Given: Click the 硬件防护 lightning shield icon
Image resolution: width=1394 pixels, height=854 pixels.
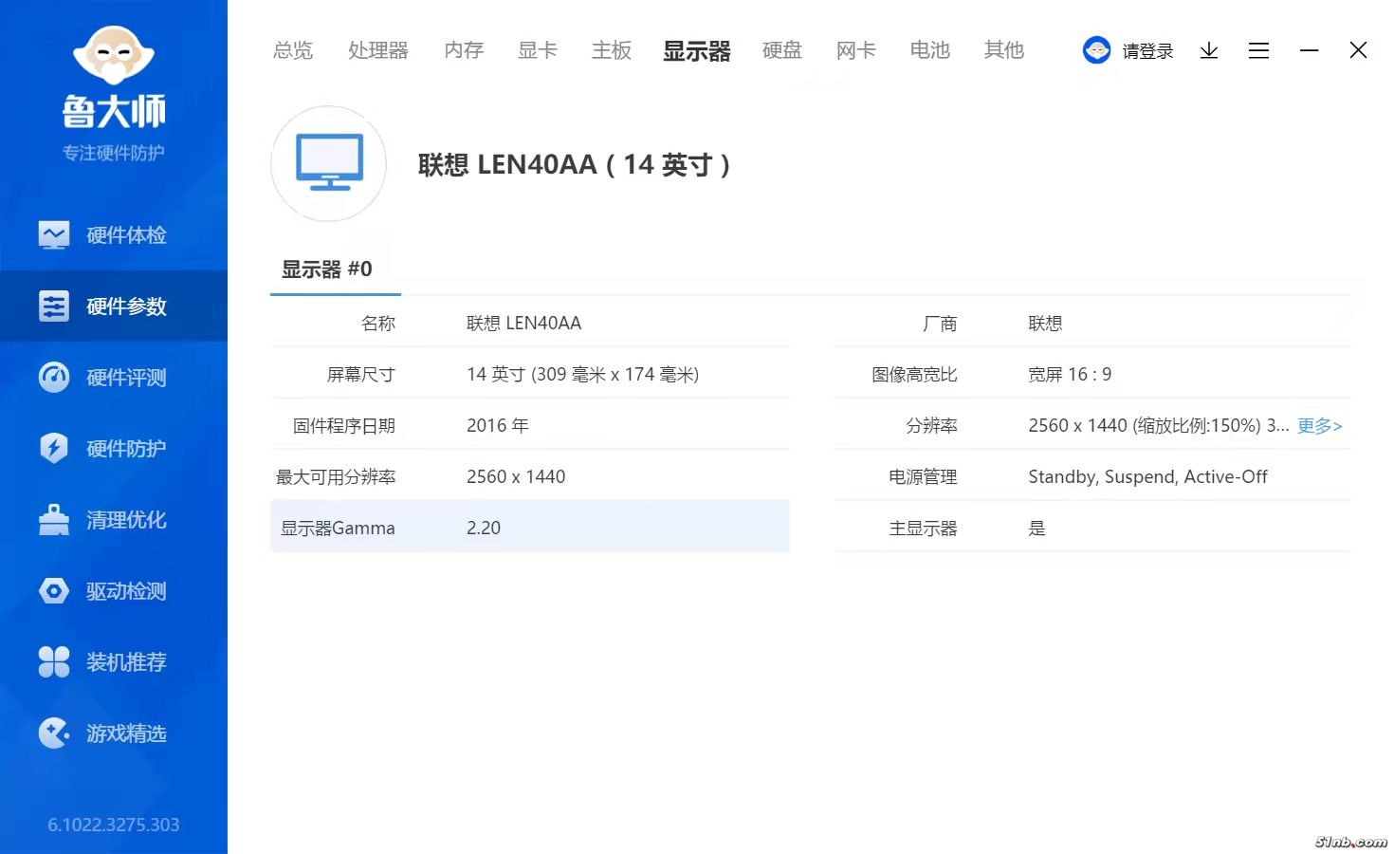Looking at the screenshot, I should coord(54,448).
